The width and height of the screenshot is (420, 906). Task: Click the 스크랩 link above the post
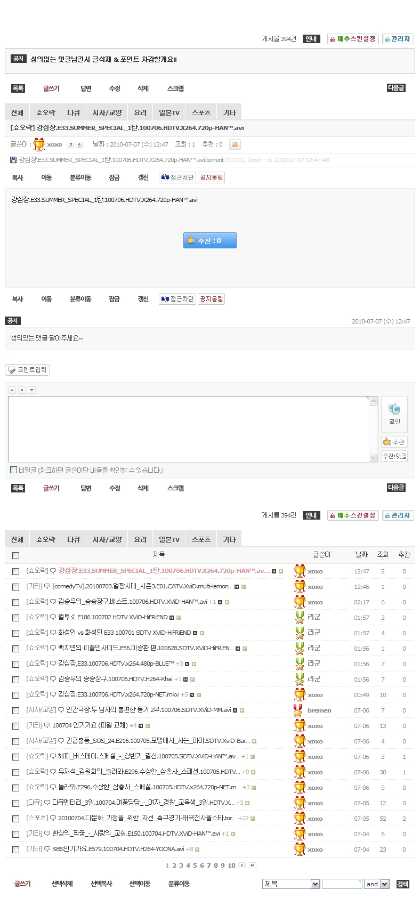(x=175, y=88)
